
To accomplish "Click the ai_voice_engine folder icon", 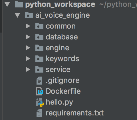I will [x=29, y=15].
